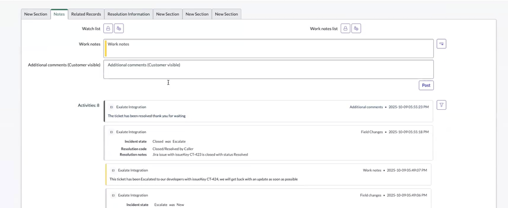Click the 'Additional comments' activity type label

[366, 107]
